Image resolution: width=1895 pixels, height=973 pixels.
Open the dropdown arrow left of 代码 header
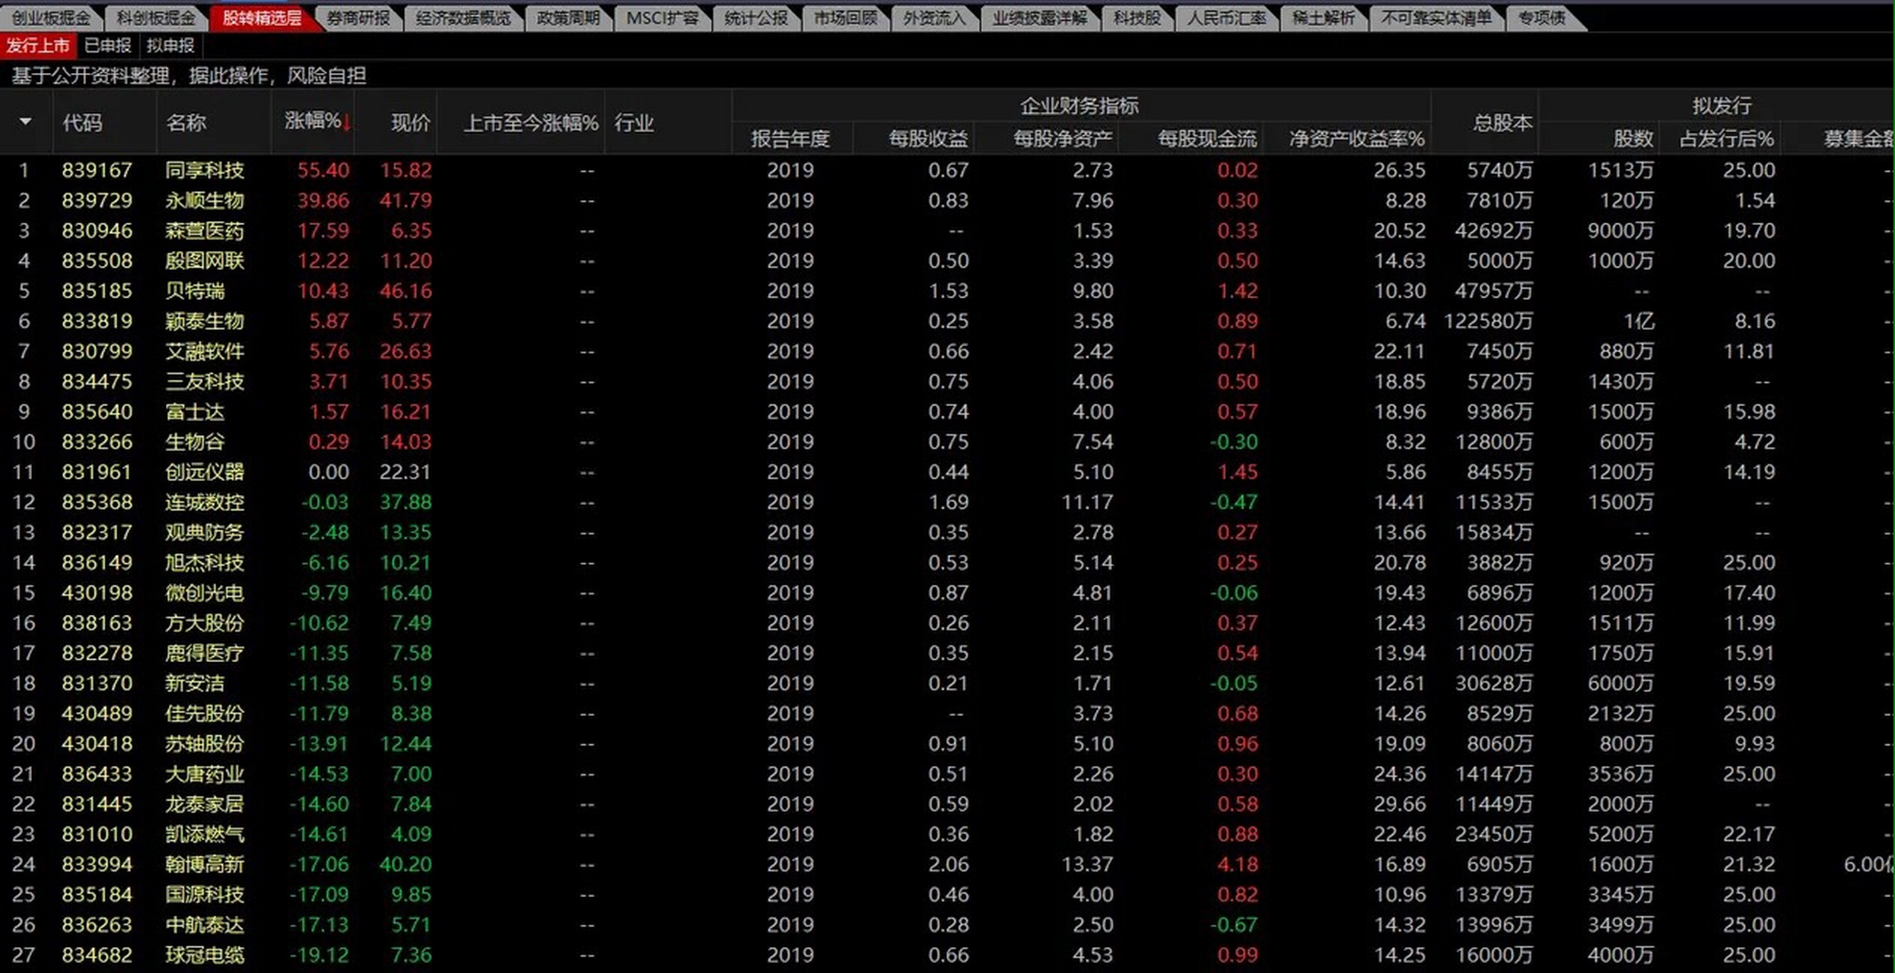point(25,122)
